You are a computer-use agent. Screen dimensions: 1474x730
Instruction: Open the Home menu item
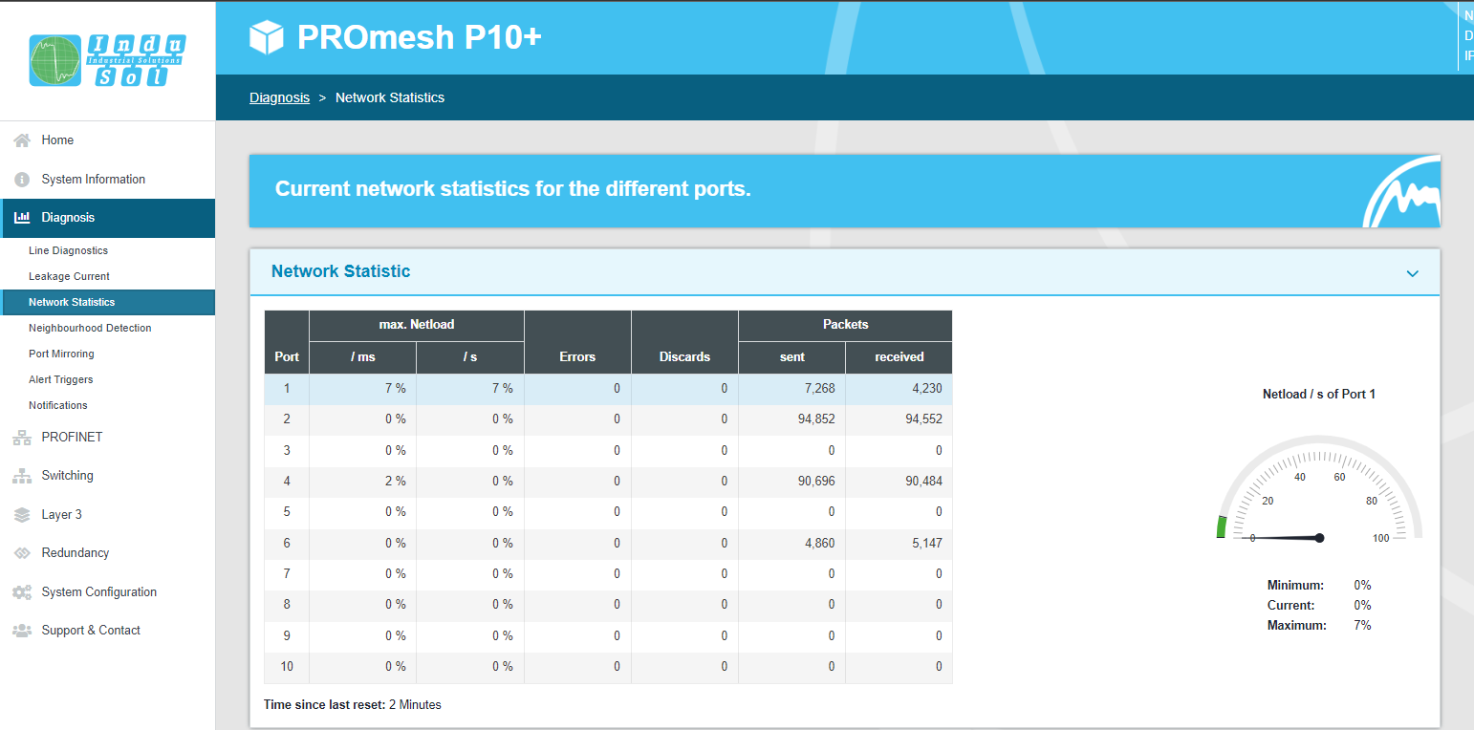(x=107, y=140)
